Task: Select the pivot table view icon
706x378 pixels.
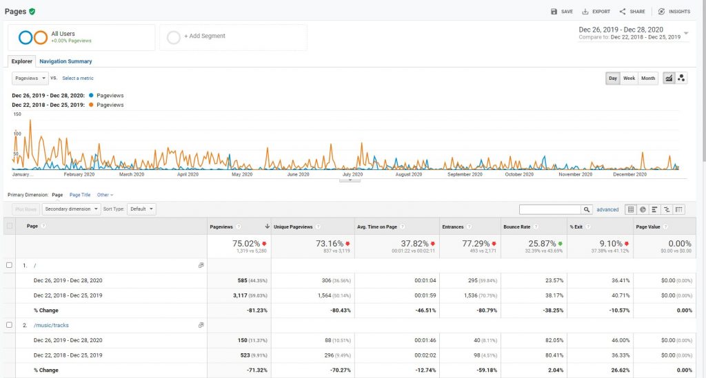Action: [679, 209]
